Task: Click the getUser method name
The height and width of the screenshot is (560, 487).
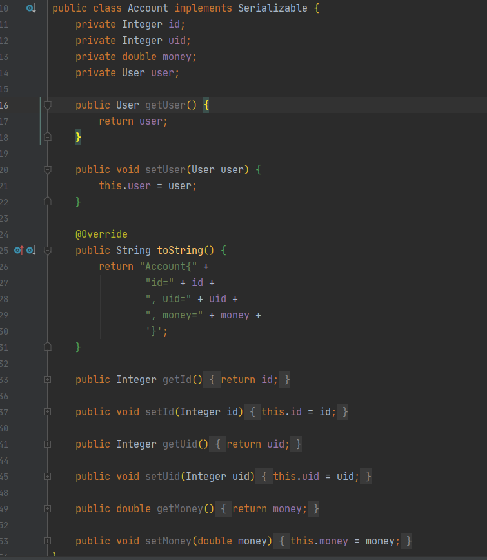Action: click(x=166, y=105)
